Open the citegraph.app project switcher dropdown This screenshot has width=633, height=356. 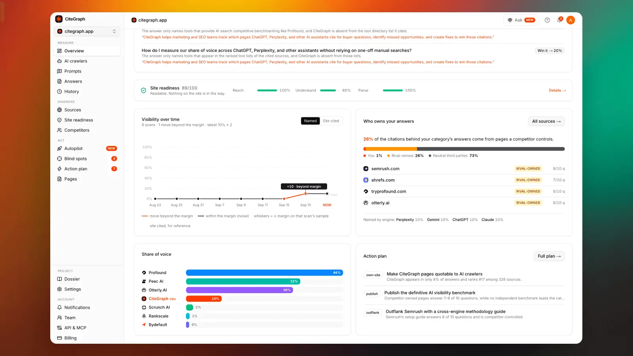pyautogui.click(x=87, y=31)
